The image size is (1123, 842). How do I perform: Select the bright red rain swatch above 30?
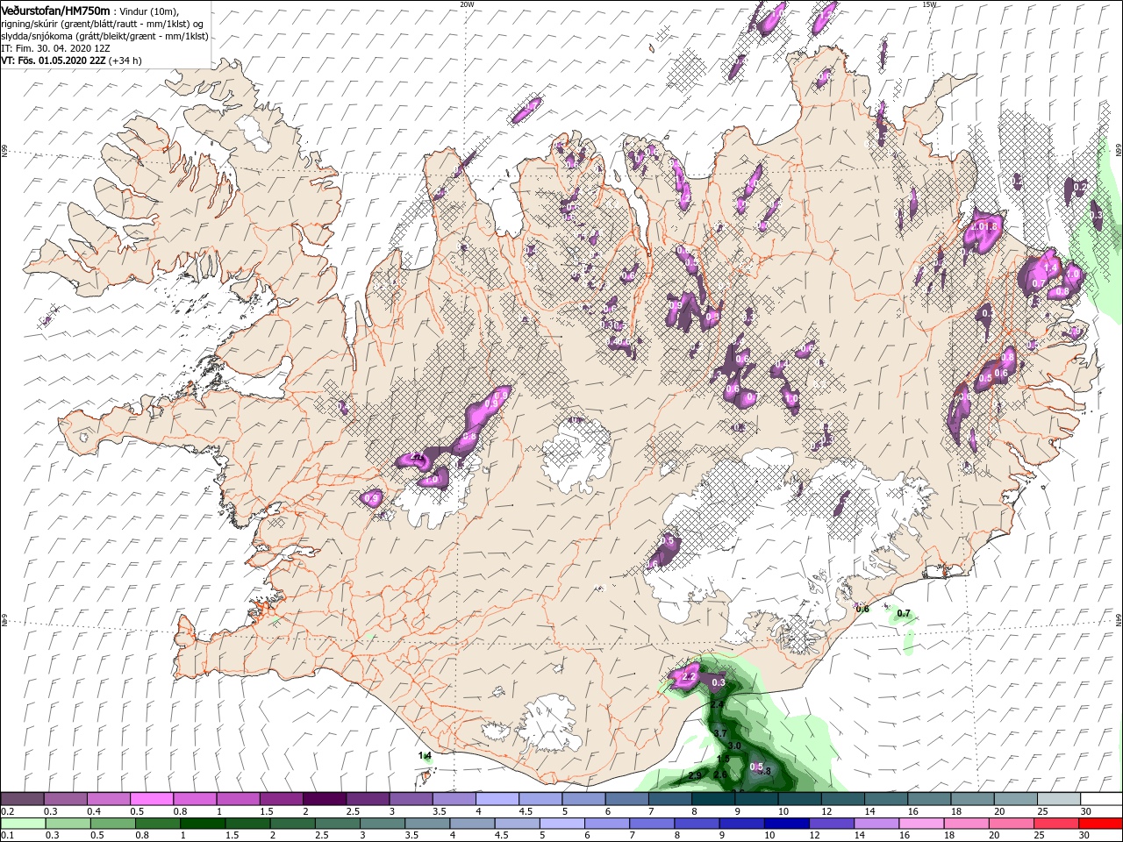[x=1100, y=824]
